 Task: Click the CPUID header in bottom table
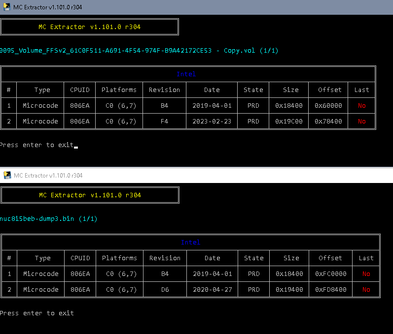[x=80, y=258]
